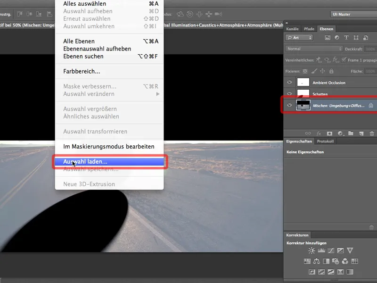Open the Farbbereich dialog entry
377x283 pixels.
[109, 72]
